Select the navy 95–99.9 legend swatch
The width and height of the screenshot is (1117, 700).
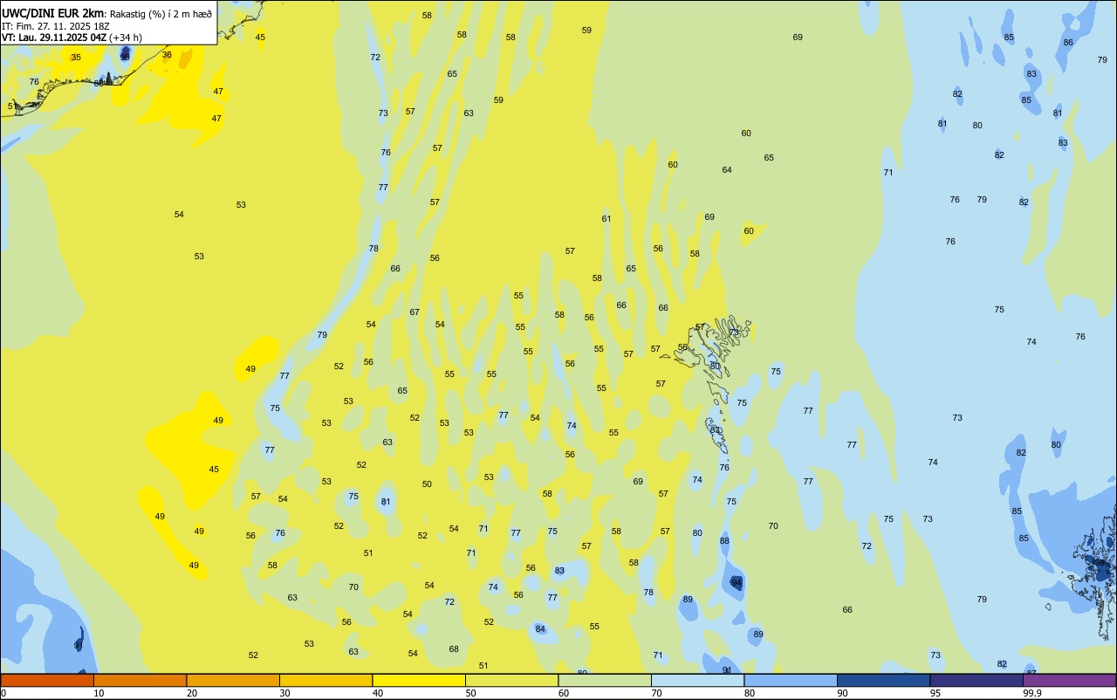pyautogui.click(x=977, y=680)
